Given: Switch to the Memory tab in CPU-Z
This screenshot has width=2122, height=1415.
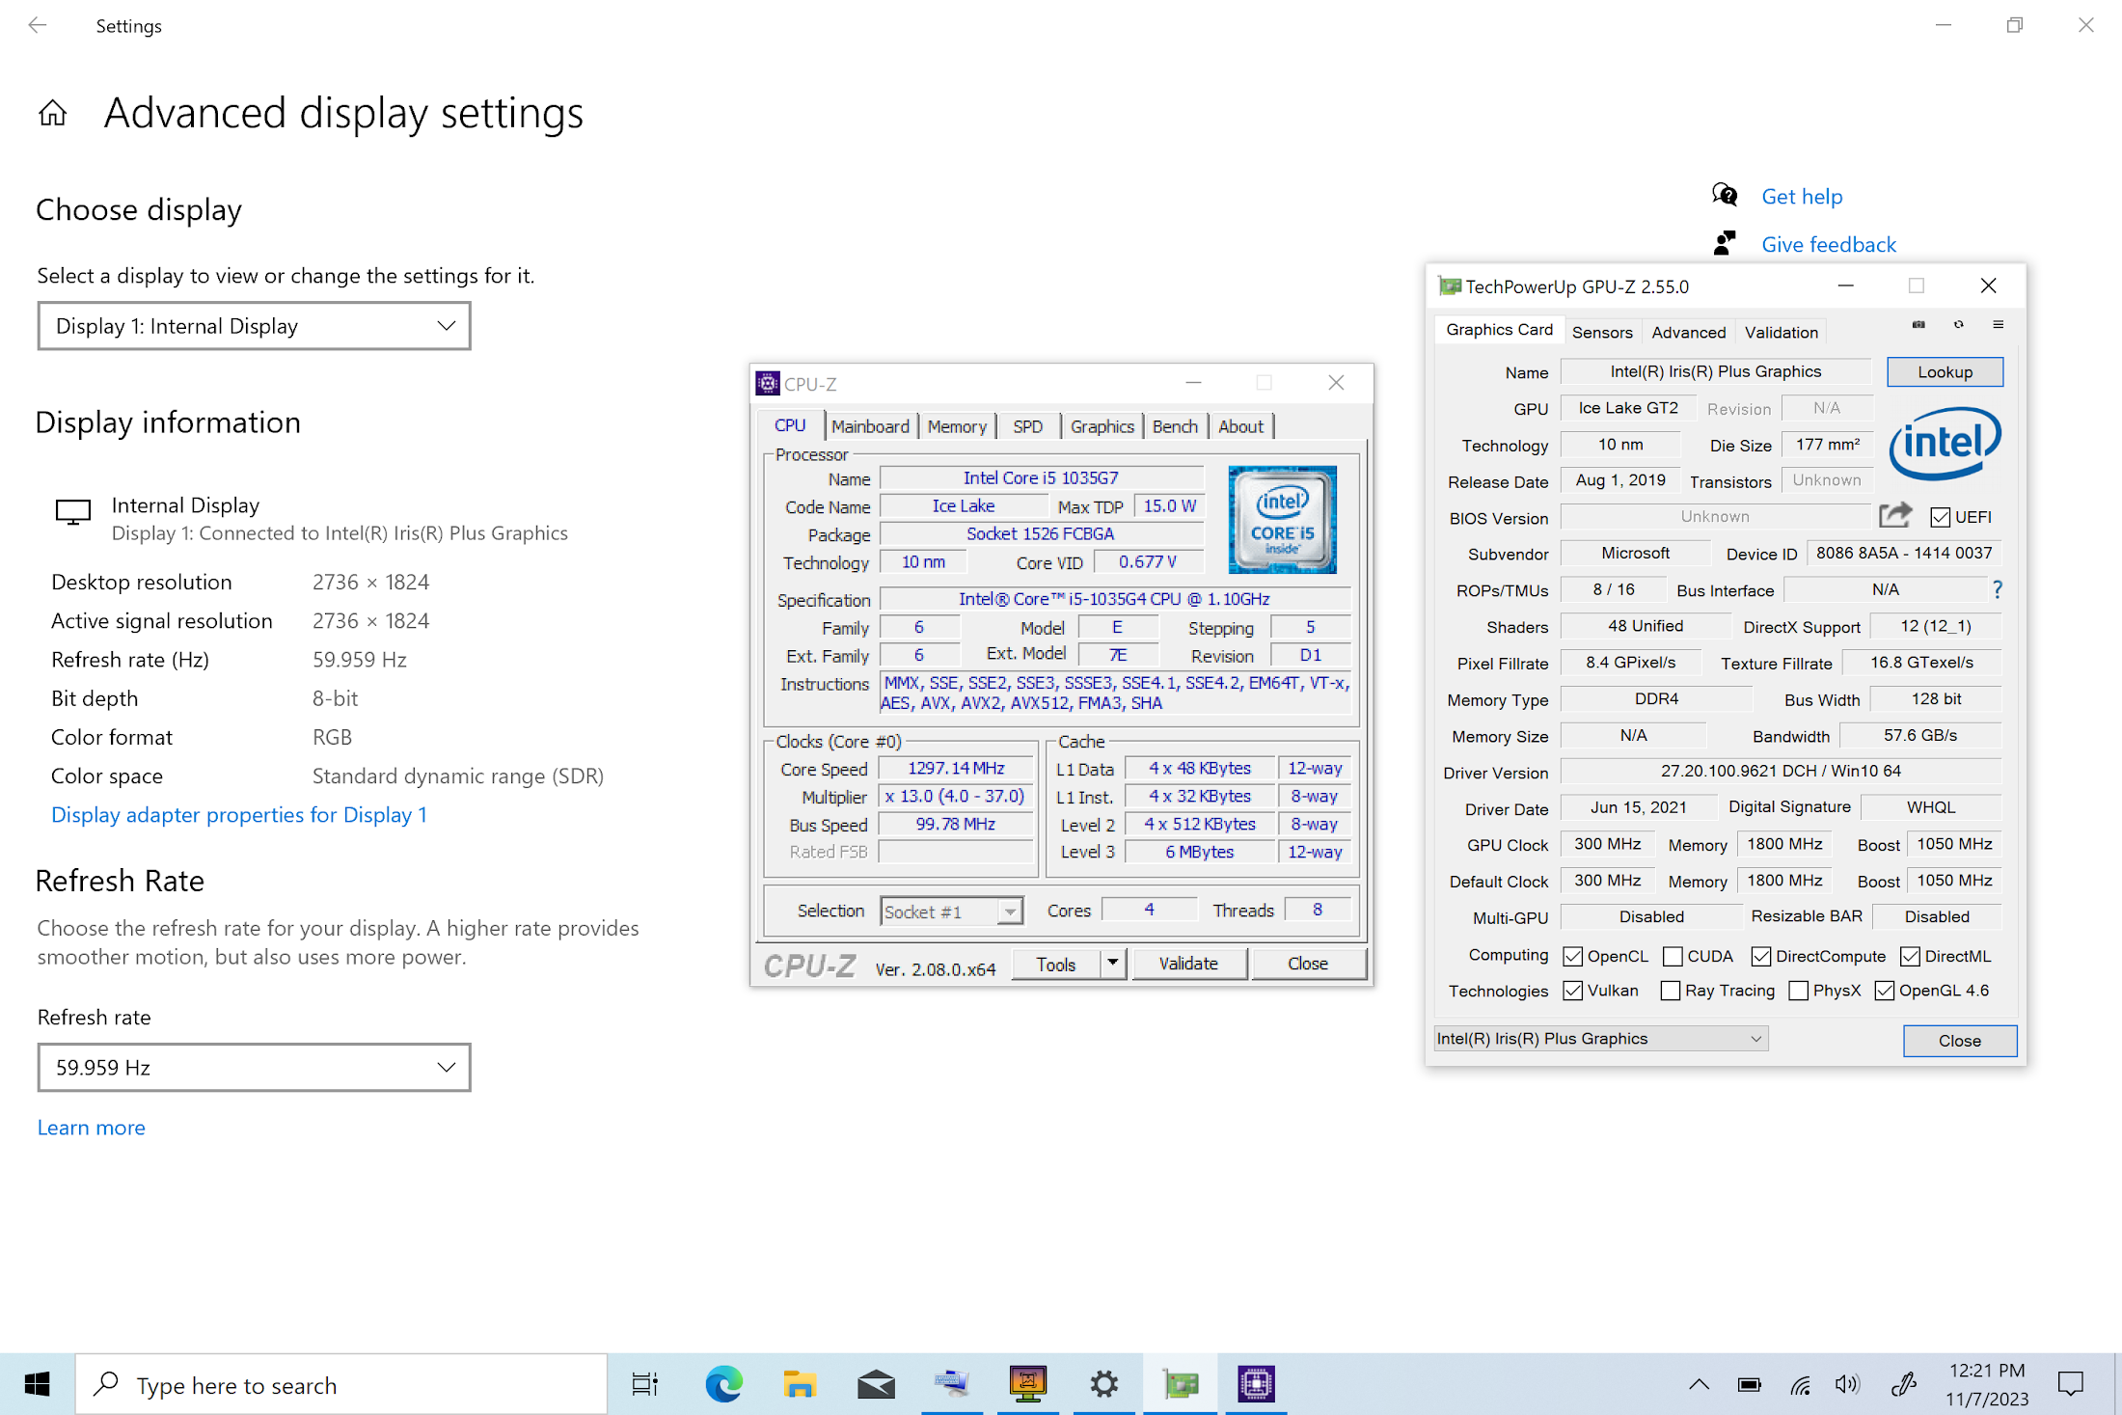Looking at the screenshot, I should coord(957,426).
